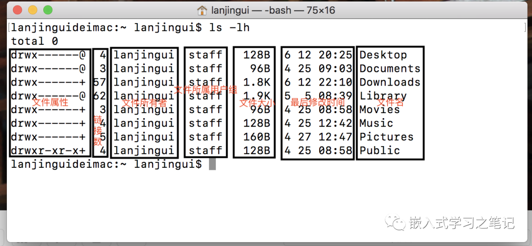Click the typed command "ls -lh"
Screen dimensions: 532x246
pyautogui.click(x=230, y=28)
